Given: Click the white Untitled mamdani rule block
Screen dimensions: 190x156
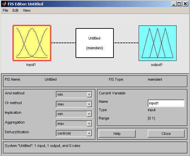Looking at the screenshot, I should [x=95, y=43].
